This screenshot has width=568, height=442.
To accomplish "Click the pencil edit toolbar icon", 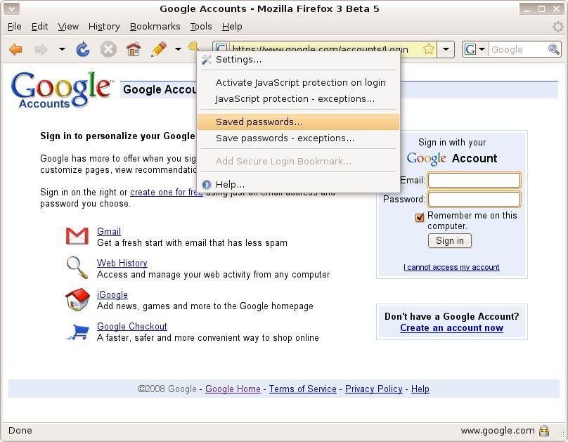I will pos(159,49).
